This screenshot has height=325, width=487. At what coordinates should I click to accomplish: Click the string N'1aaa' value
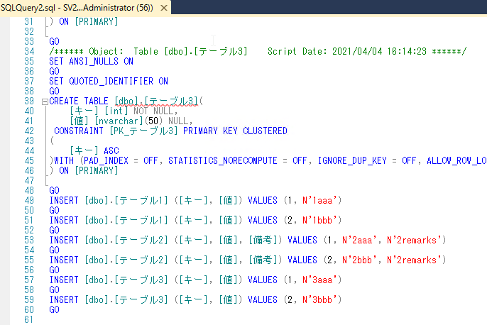pos(320,200)
